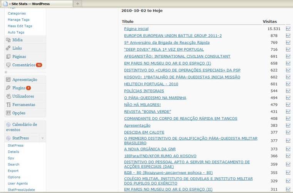293x193 pixels.
Task: Expand the StatPress menu arrow
Action: point(43,138)
